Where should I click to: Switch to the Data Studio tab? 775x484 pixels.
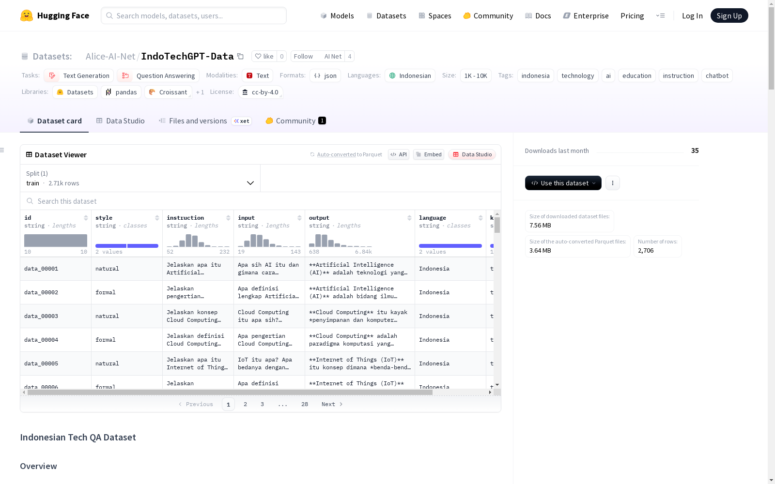coord(121,121)
